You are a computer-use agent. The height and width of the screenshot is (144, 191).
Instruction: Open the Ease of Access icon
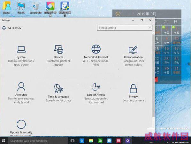(96, 87)
